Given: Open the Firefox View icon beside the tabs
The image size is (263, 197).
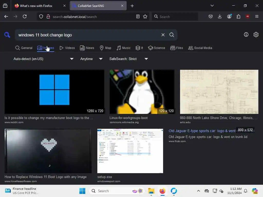Looking at the screenshot, I should coord(5,6).
